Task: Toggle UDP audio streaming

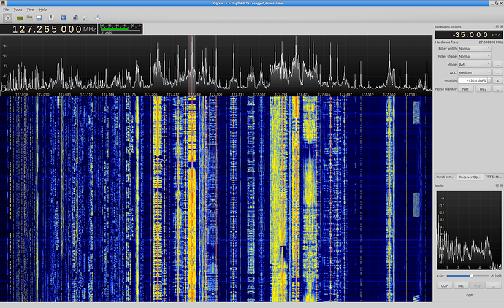Action: click(444, 287)
